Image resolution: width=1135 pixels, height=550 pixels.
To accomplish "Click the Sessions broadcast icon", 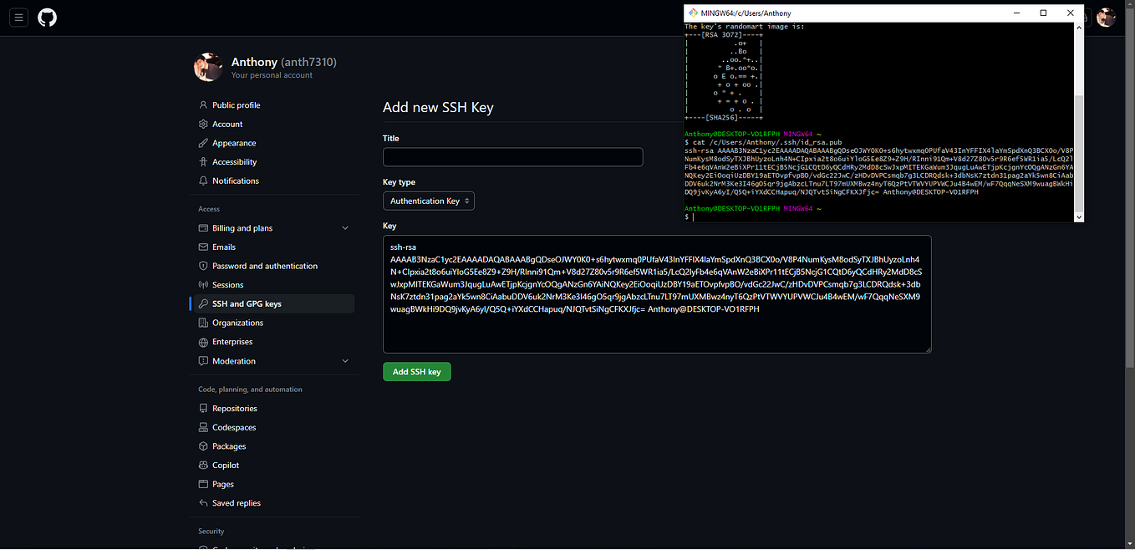I will [x=201, y=284].
